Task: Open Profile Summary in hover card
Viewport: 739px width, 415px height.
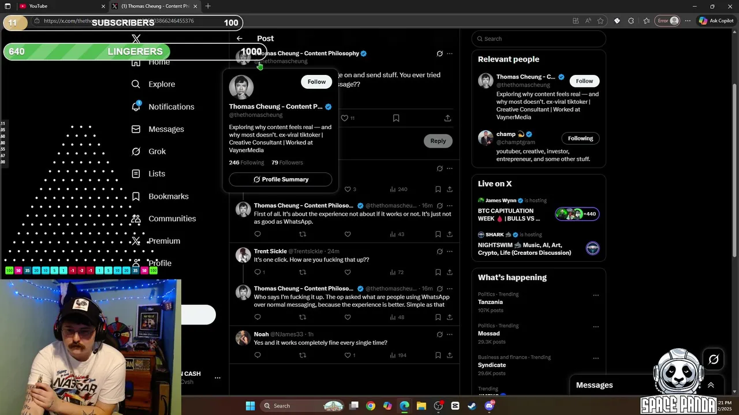Action: click(x=281, y=179)
